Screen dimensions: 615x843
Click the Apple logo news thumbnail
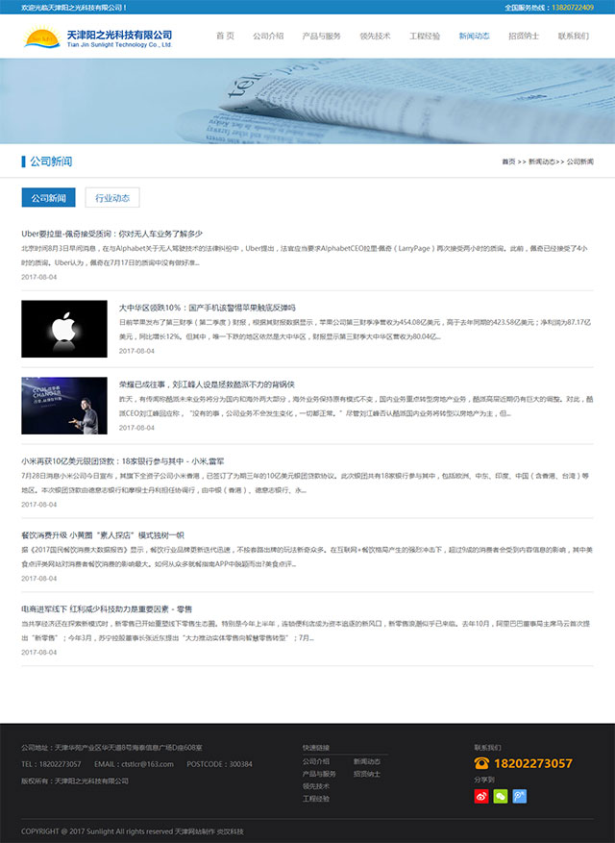click(x=64, y=330)
